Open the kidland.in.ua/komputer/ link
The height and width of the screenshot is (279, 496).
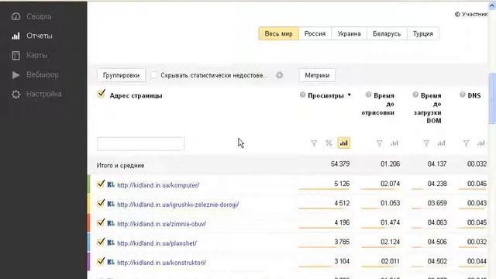tap(158, 185)
